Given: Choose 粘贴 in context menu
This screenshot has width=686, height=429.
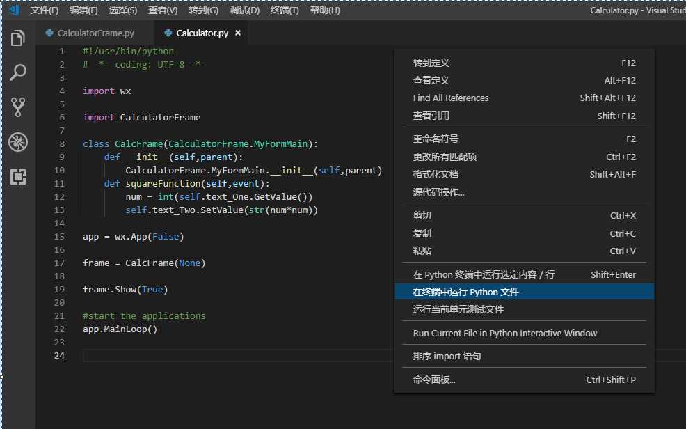Looking at the screenshot, I should 524,251.
